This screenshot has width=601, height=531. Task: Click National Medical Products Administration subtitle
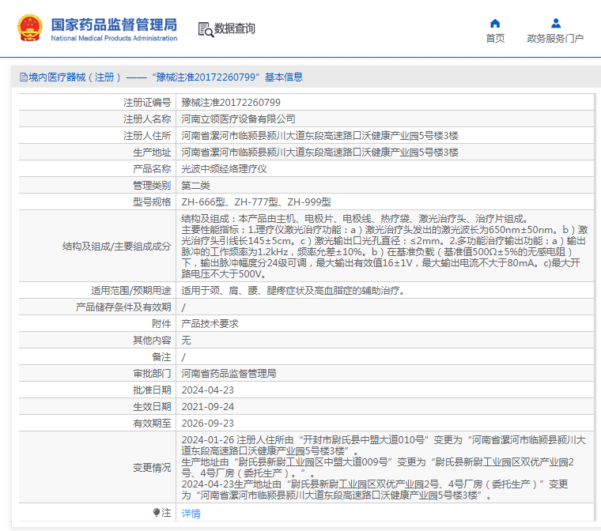114,38
